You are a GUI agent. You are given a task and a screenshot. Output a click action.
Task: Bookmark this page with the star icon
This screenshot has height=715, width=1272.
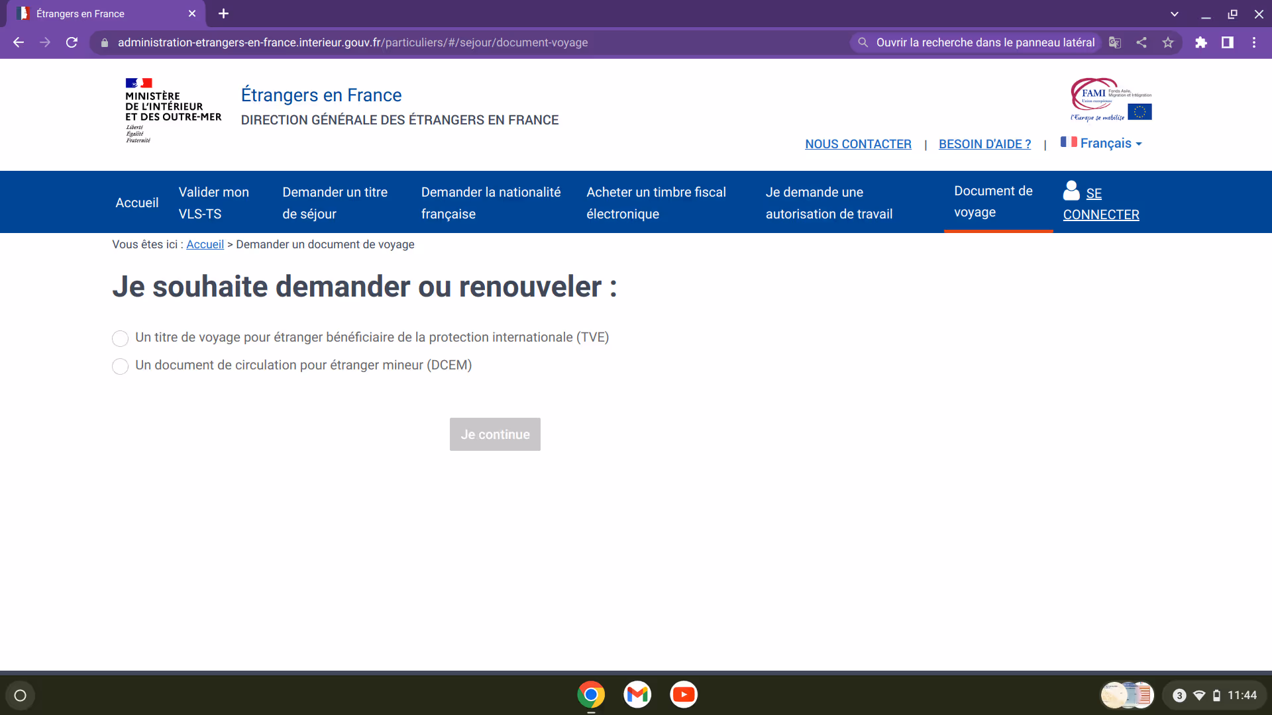click(1168, 42)
